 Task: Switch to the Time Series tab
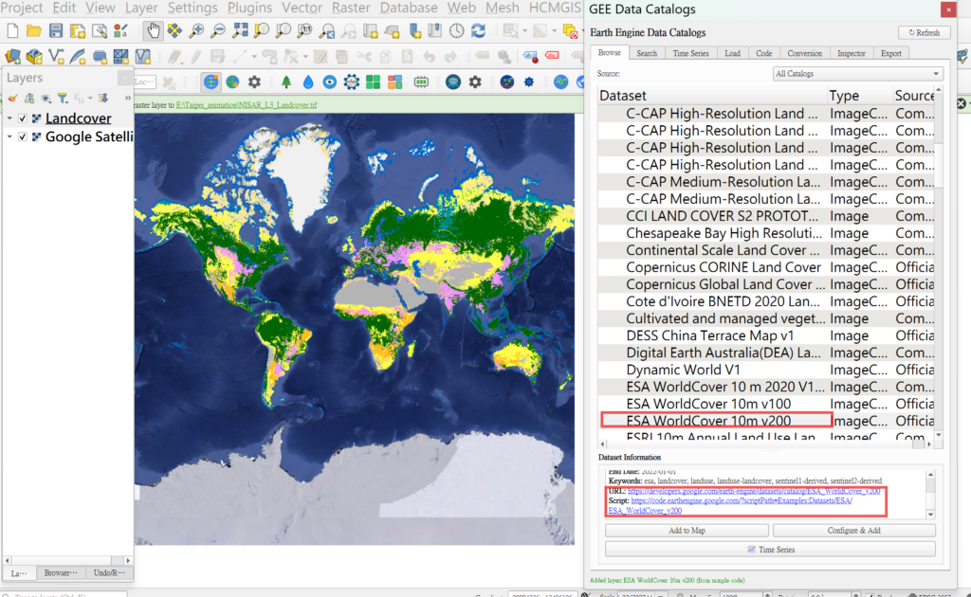pyautogui.click(x=690, y=53)
